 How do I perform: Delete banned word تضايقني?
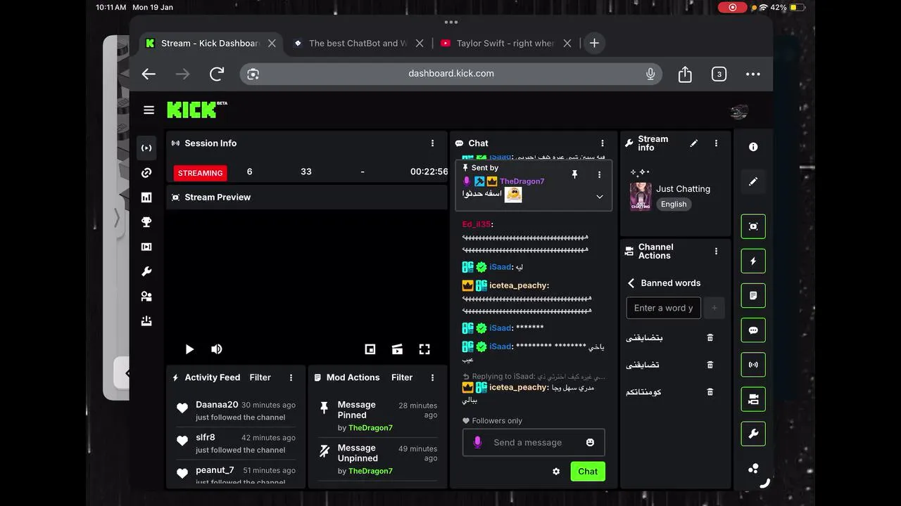(710, 365)
